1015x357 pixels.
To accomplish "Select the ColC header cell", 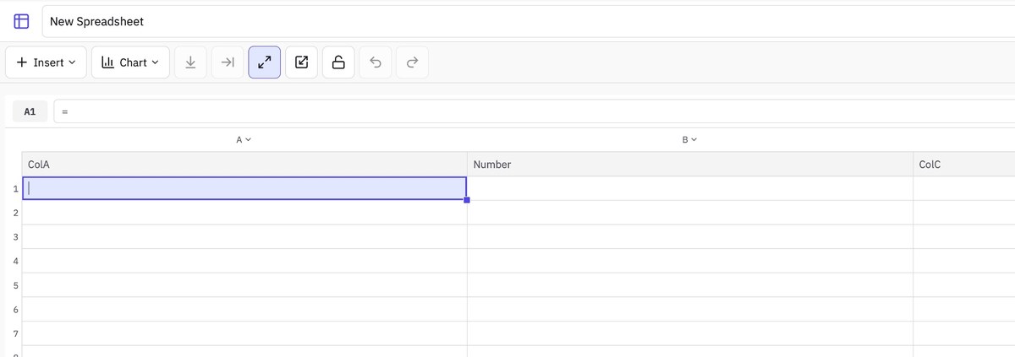I will point(964,165).
